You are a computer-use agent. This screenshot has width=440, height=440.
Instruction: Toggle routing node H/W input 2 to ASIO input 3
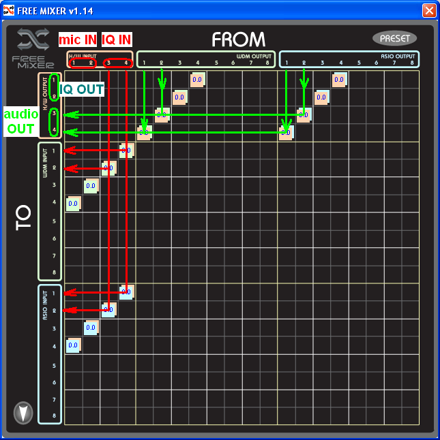91,328
